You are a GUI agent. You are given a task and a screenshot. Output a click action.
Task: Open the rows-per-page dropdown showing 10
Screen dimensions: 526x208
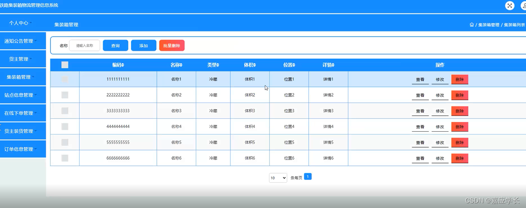[278, 178]
